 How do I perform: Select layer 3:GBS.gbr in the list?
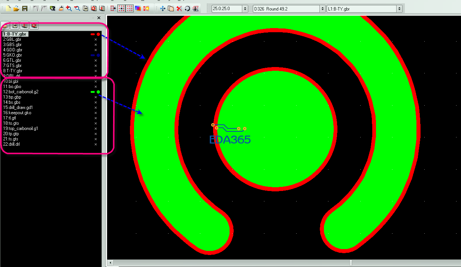(12, 45)
